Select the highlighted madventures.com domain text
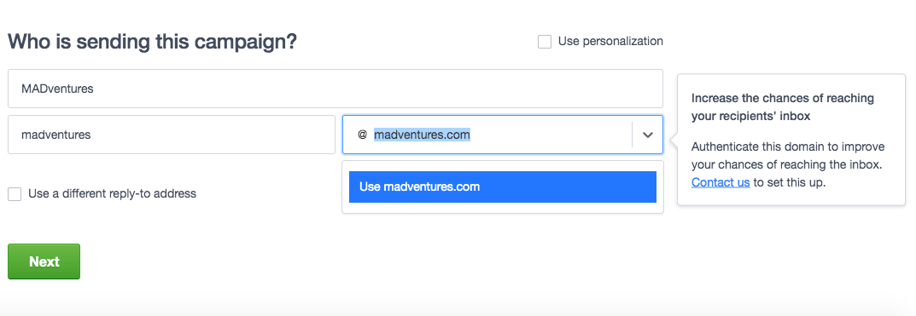 [422, 135]
